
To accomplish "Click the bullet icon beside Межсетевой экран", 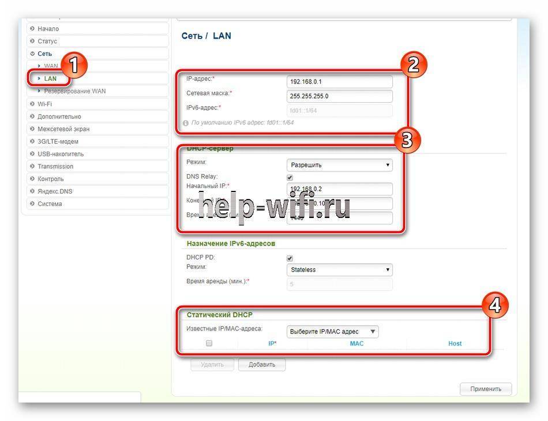I will tap(32, 129).
